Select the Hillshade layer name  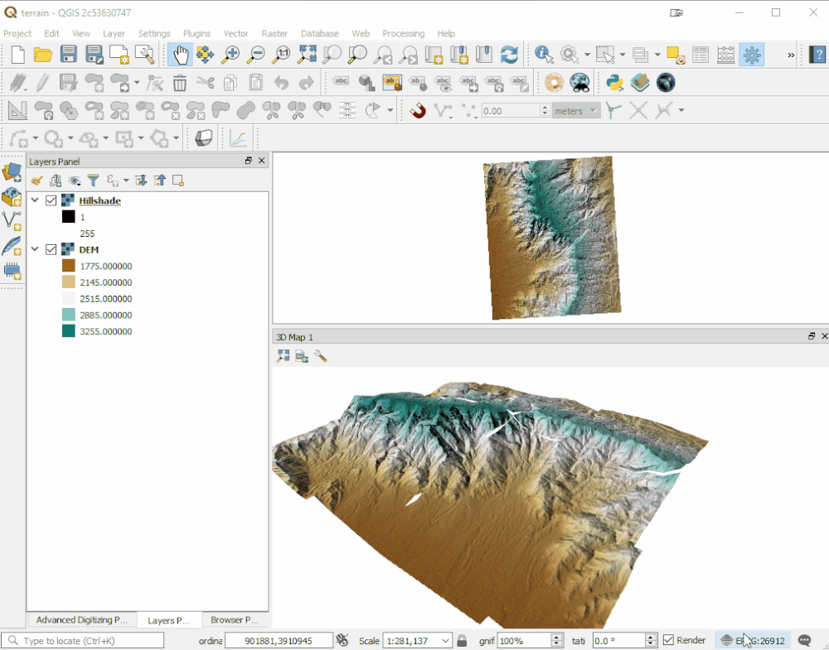coord(100,200)
